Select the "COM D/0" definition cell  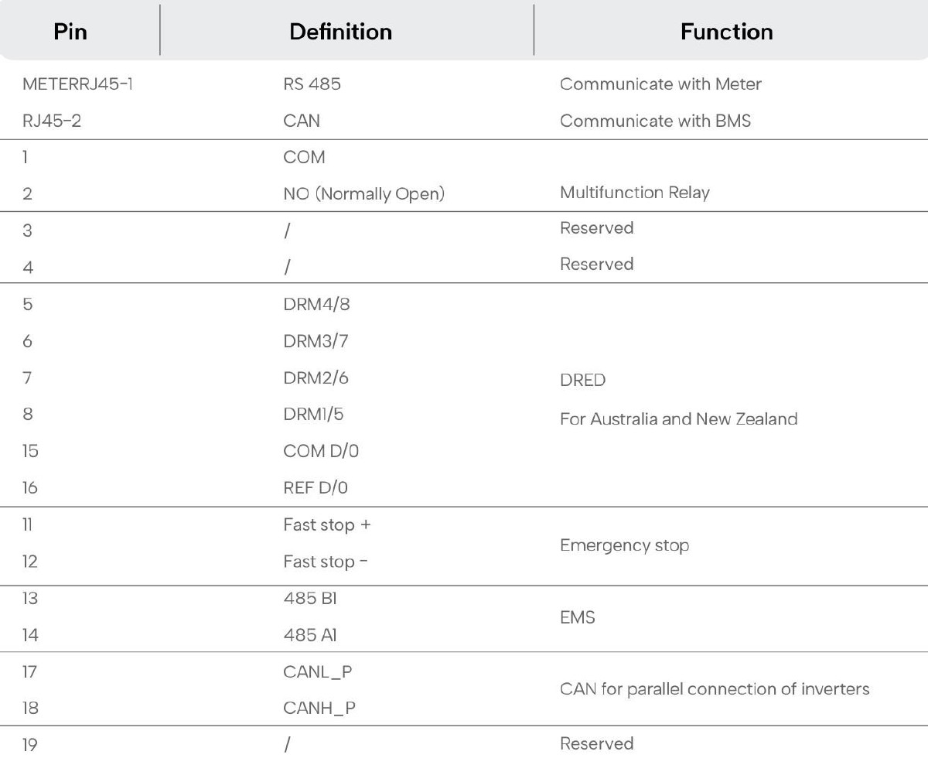[x=321, y=452]
